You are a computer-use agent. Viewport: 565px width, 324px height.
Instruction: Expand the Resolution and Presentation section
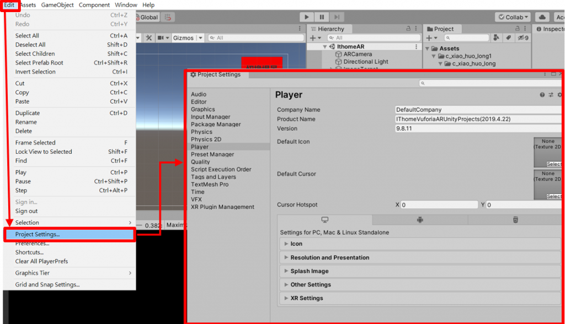420,258
